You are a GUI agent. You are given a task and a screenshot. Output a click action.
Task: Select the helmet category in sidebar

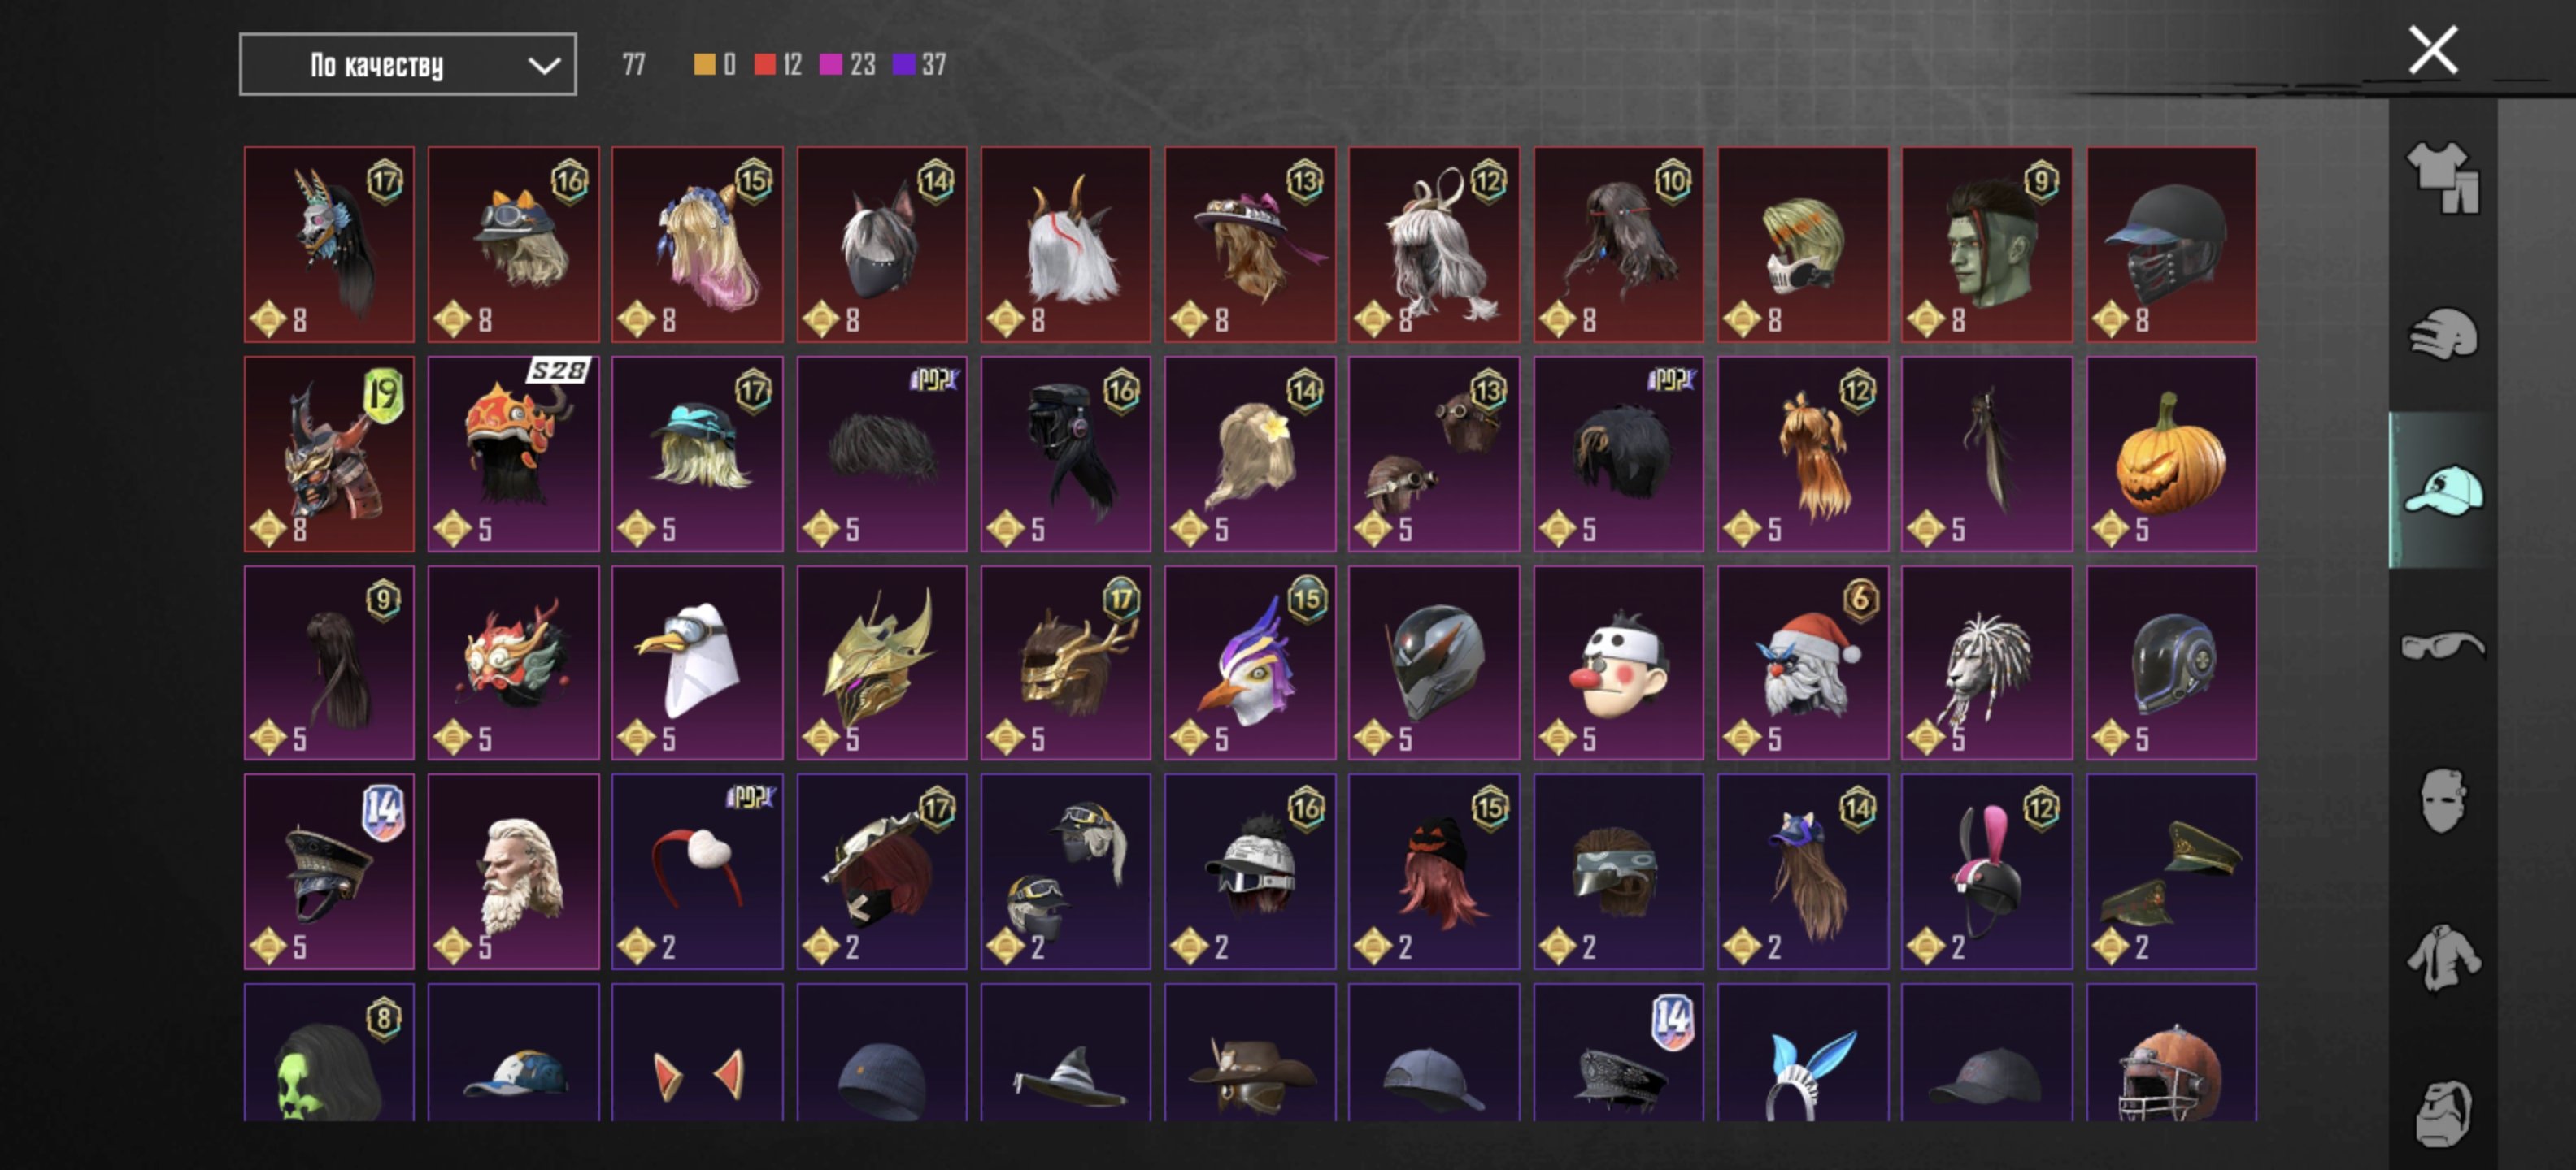point(2442,334)
